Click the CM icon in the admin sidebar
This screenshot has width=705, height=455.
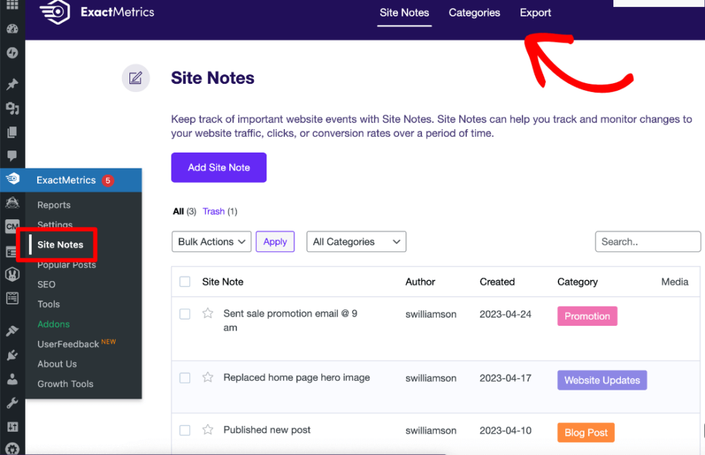[x=12, y=225]
